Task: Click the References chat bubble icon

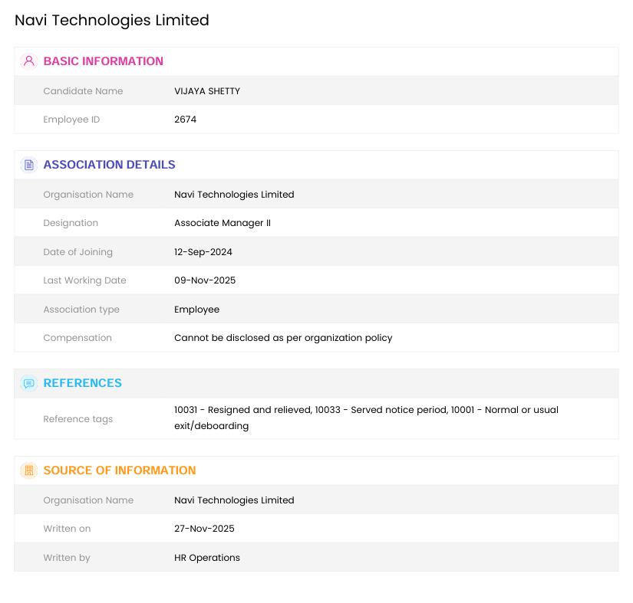Action: [x=29, y=383]
